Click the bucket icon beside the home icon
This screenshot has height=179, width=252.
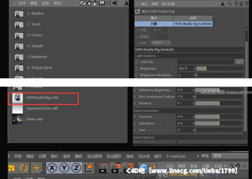pos(95,3)
